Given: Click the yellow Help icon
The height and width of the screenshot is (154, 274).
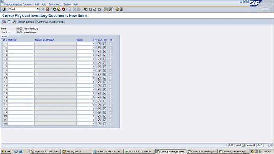Looking at the screenshot, I should click(117, 9).
